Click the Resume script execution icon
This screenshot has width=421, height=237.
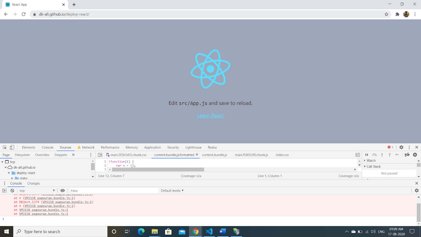[367, 155]
